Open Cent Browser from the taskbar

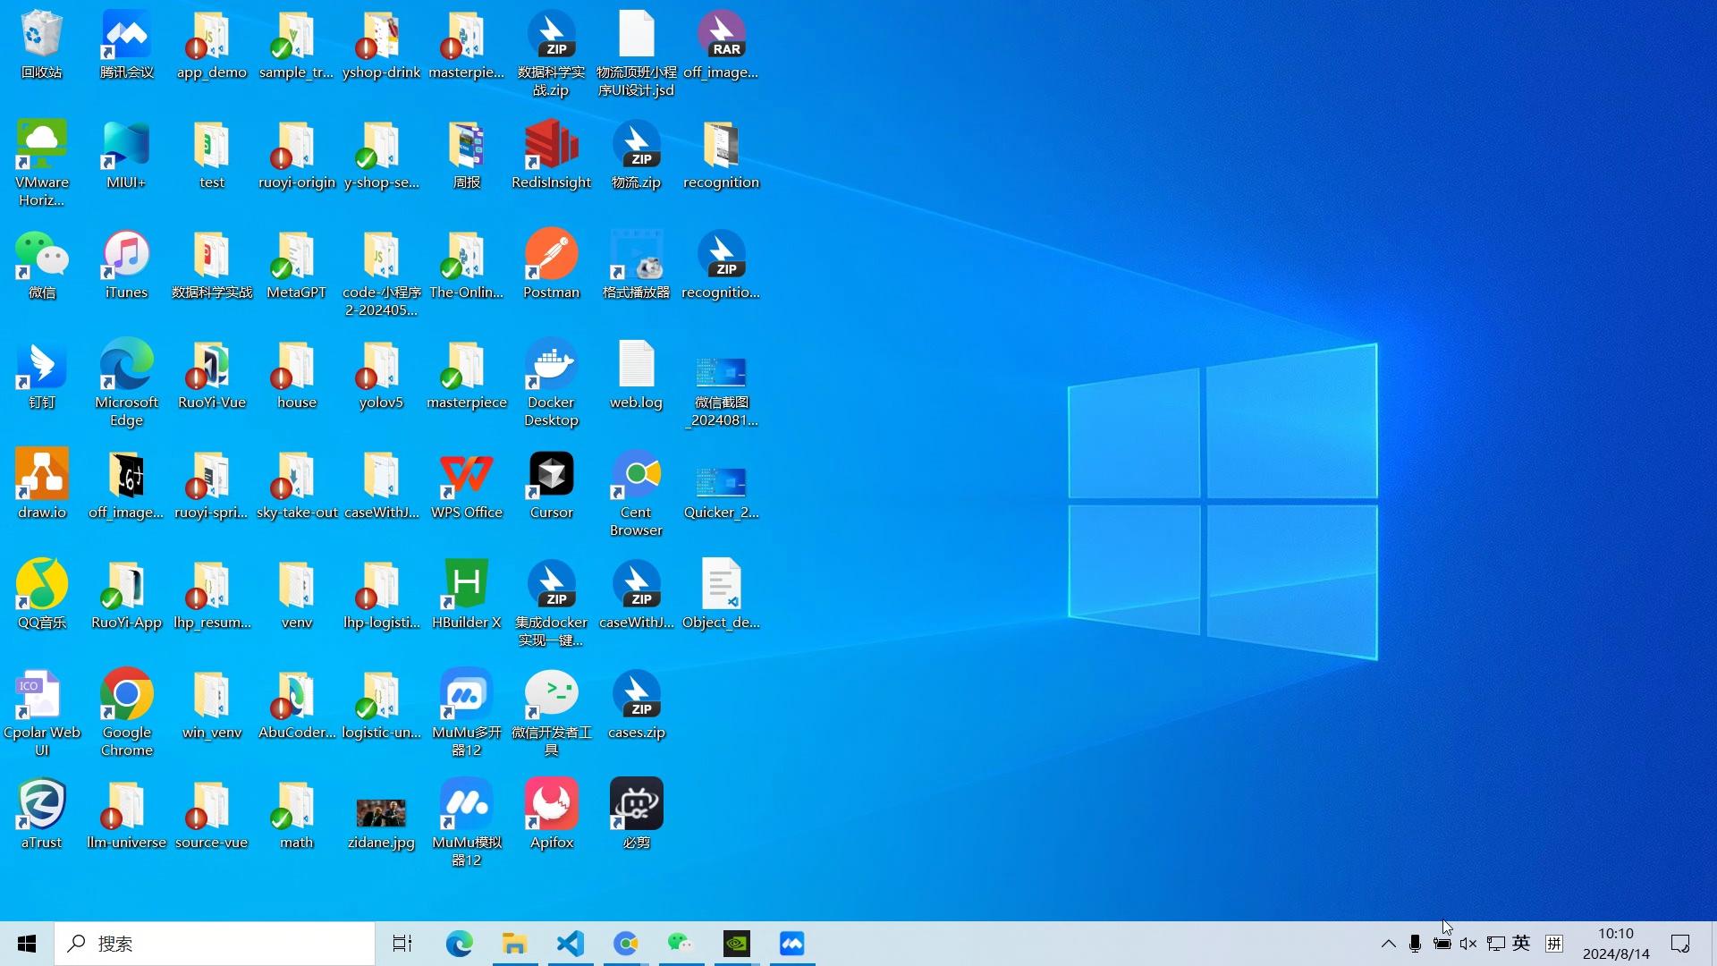point(625,944)
